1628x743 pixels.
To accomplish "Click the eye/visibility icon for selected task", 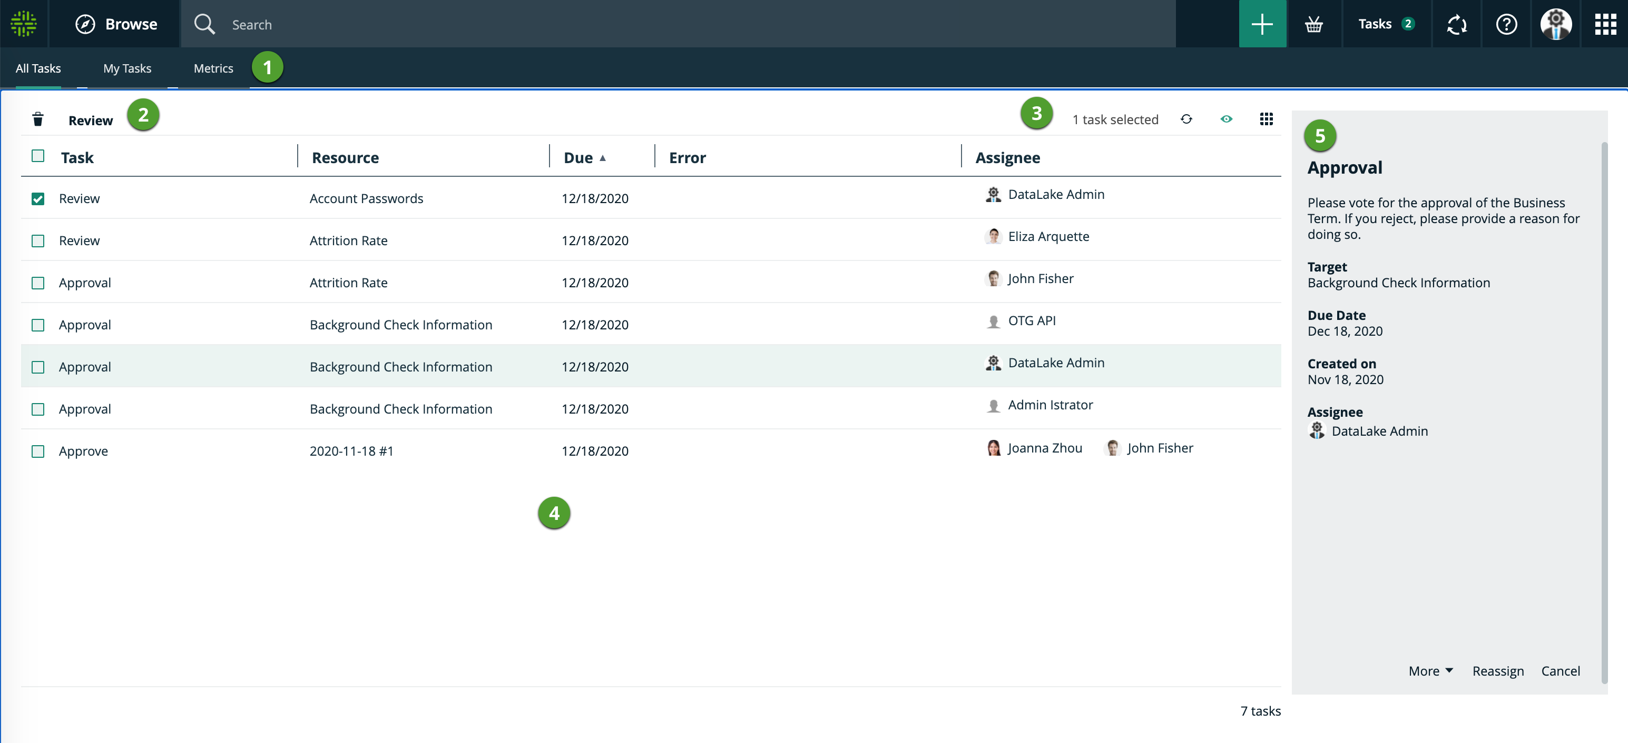I will (x=1226, y=117).
